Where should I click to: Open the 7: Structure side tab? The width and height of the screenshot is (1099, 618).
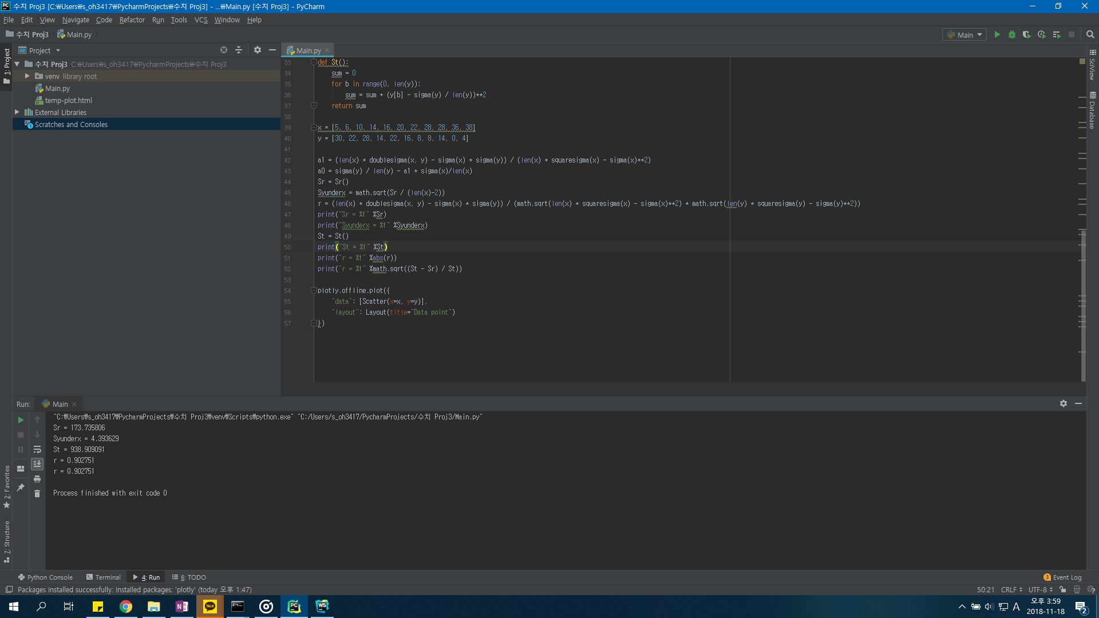[x=7, y=542]
